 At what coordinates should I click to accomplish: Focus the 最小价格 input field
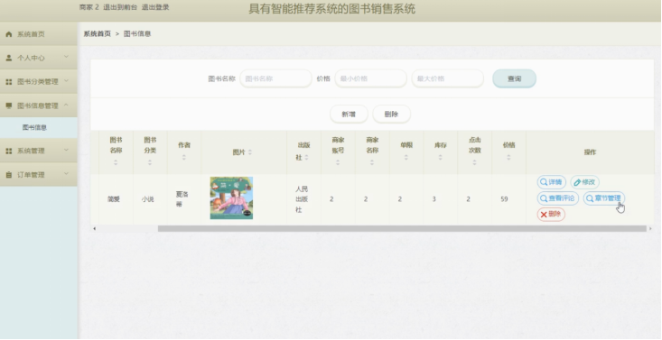(x=370, y=78)
